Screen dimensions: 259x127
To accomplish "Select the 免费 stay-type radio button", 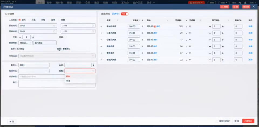I will coord(59,20).
